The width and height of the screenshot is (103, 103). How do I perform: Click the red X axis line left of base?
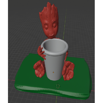point(12,80)
